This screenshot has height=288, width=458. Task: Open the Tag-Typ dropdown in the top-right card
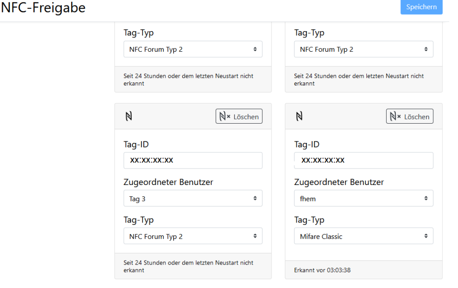pos(364,49)
